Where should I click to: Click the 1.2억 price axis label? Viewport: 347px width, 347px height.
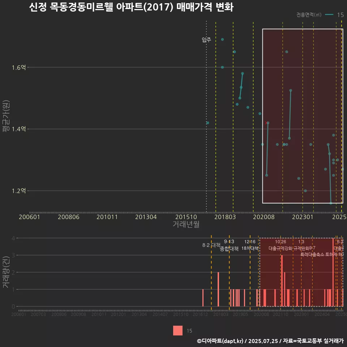coord(19,191)
